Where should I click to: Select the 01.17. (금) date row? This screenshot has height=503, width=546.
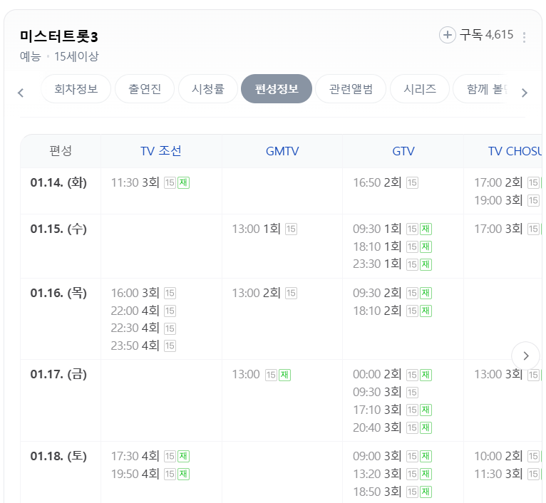tap(58, 374)
